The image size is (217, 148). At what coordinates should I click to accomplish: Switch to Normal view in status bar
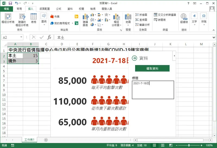pyautogui.click(x=154, y=145)
